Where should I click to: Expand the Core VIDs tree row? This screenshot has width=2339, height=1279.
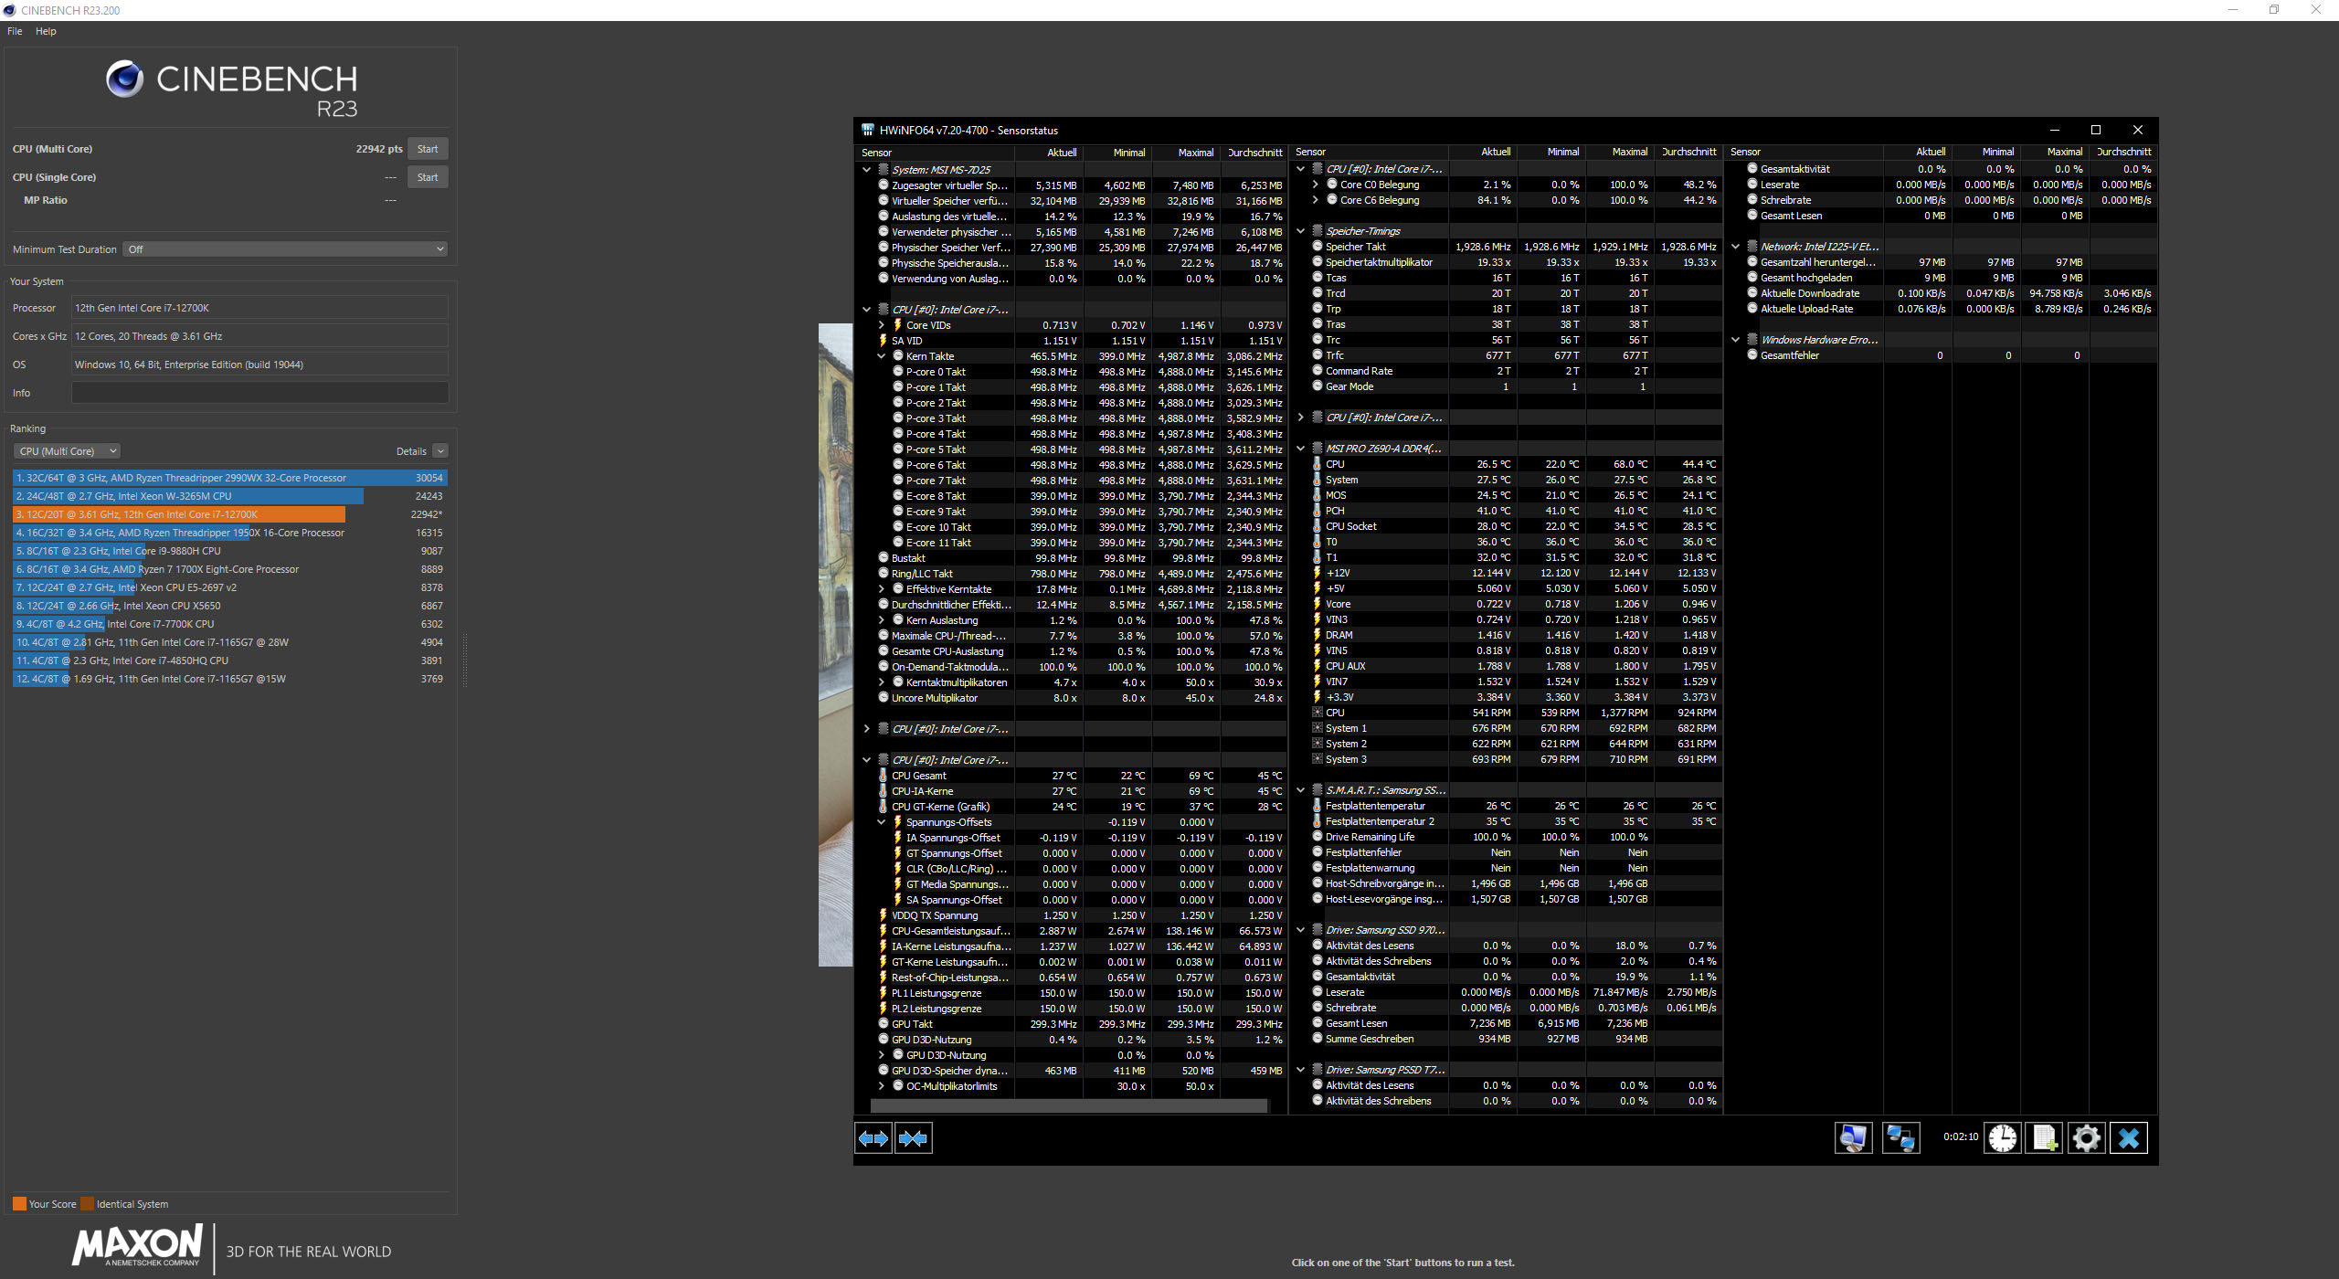pos(882,325)
